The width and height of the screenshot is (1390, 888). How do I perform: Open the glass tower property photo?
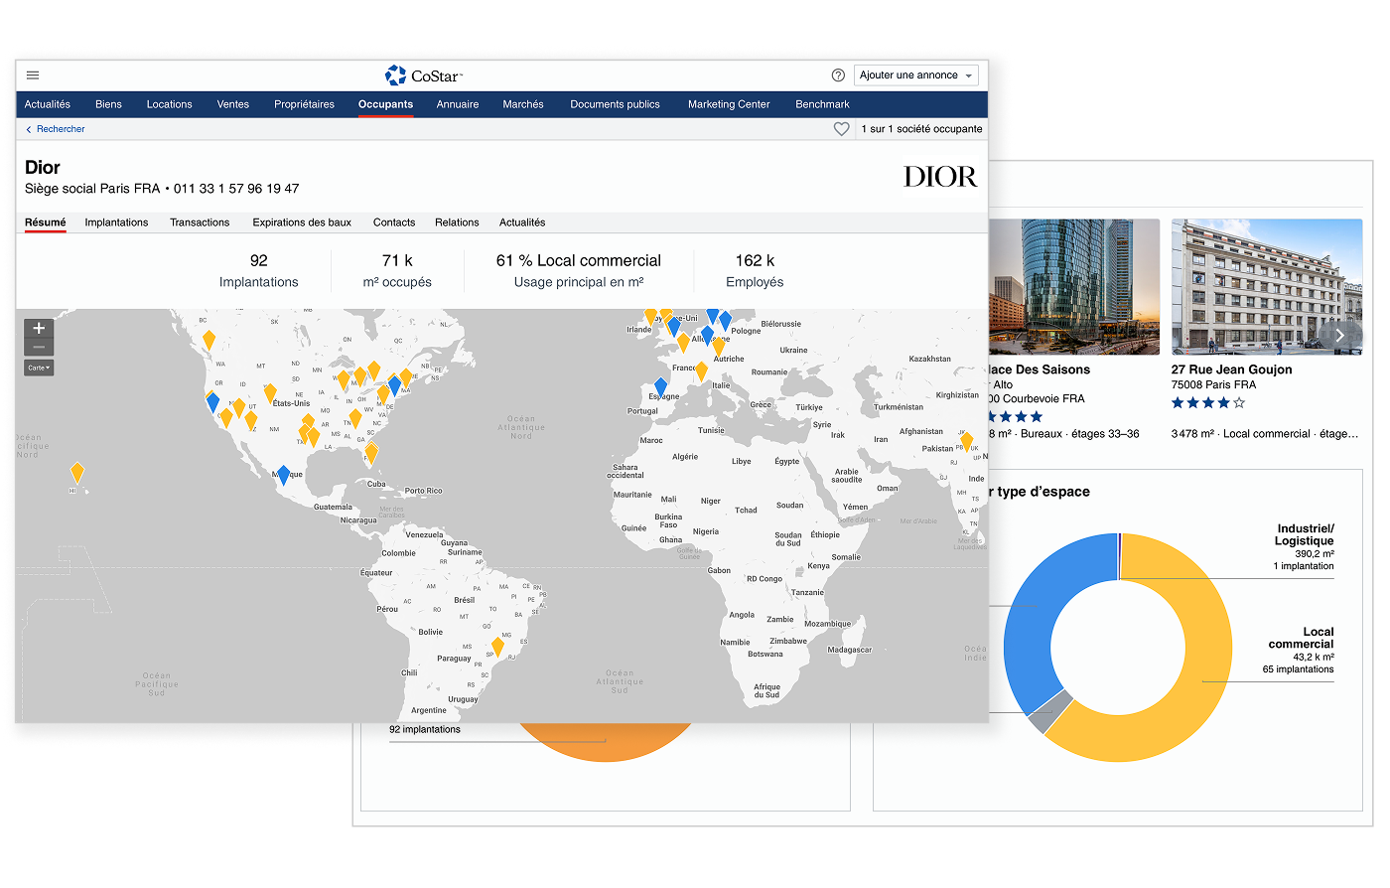(x=1074, y=286)
